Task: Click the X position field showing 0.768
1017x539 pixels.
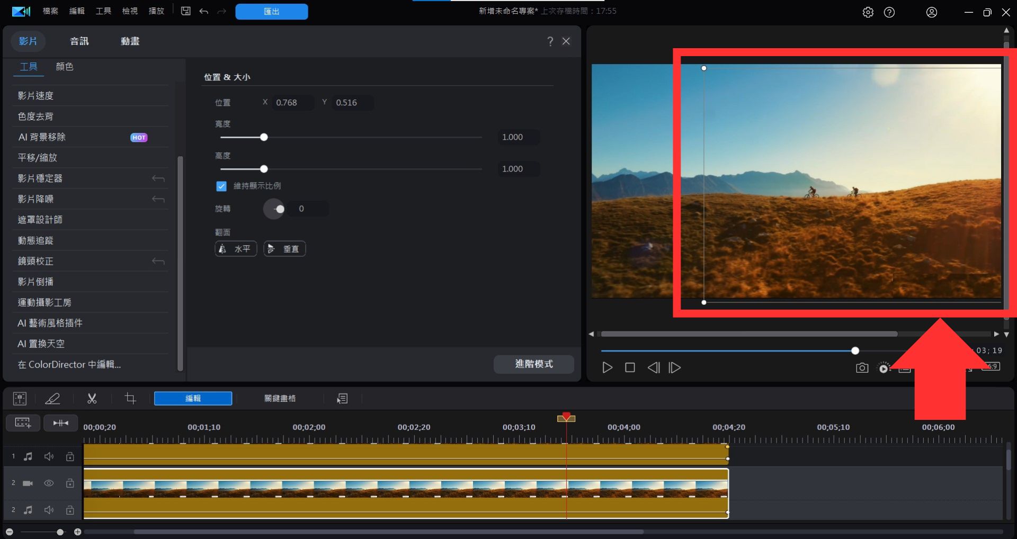Action: 293,103
